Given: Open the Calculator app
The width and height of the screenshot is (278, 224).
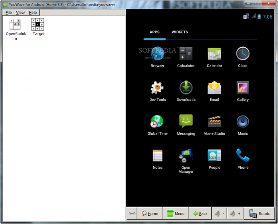Looking at the screenshot, I should tap(186, 54).
